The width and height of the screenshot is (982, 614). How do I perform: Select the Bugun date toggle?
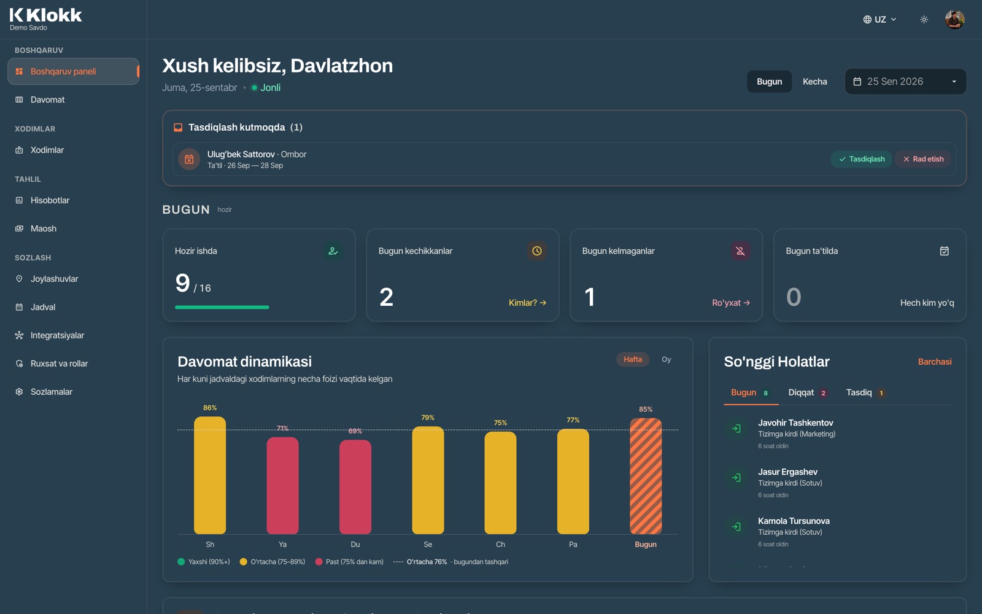click(x=769, y=82)
